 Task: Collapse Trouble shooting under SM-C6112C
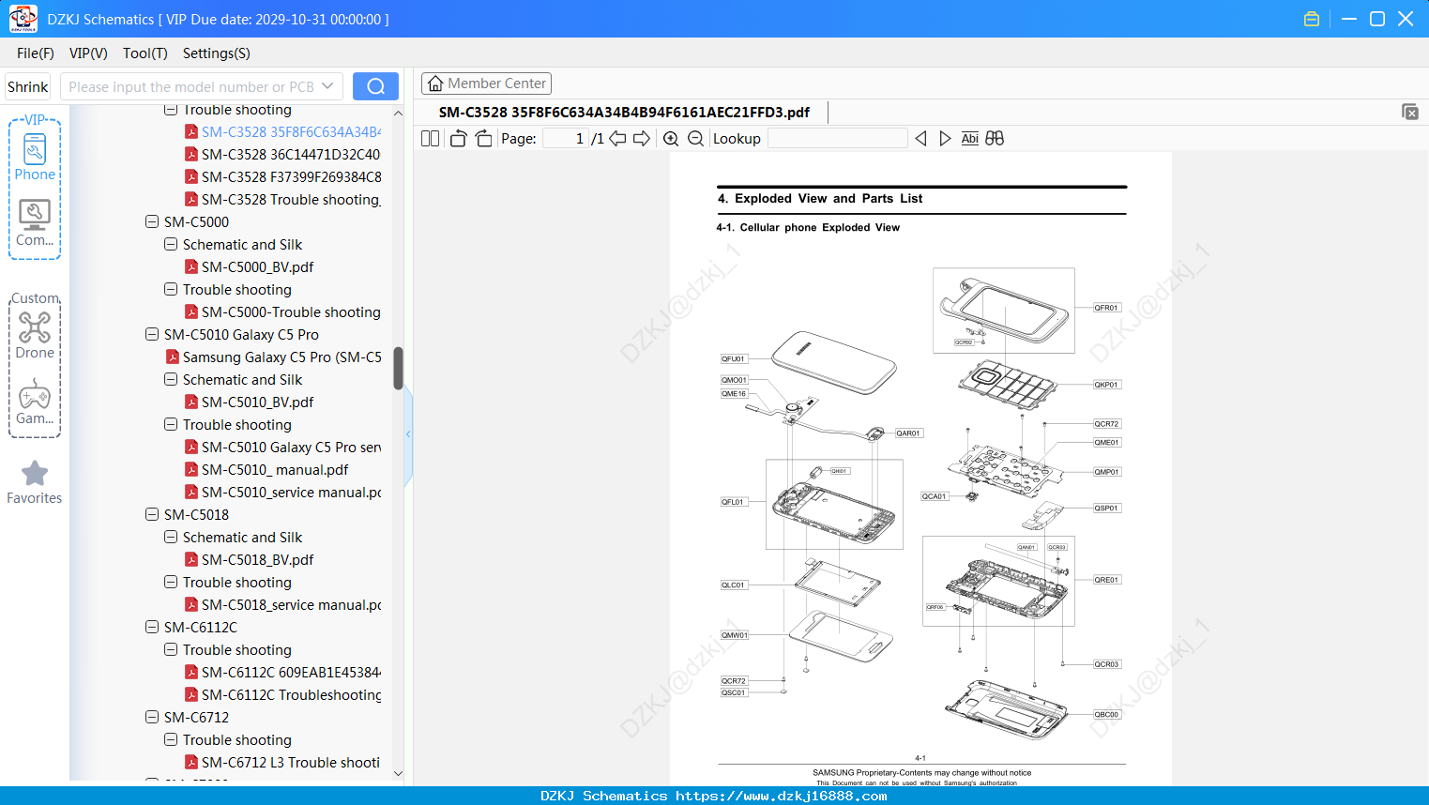[171, 650]
